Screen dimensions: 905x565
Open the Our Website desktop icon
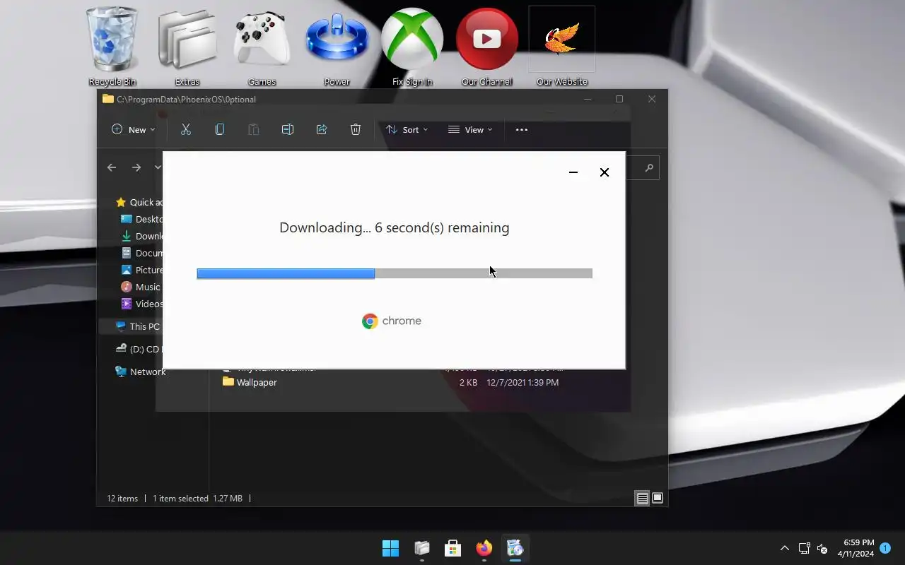point(561,46)
